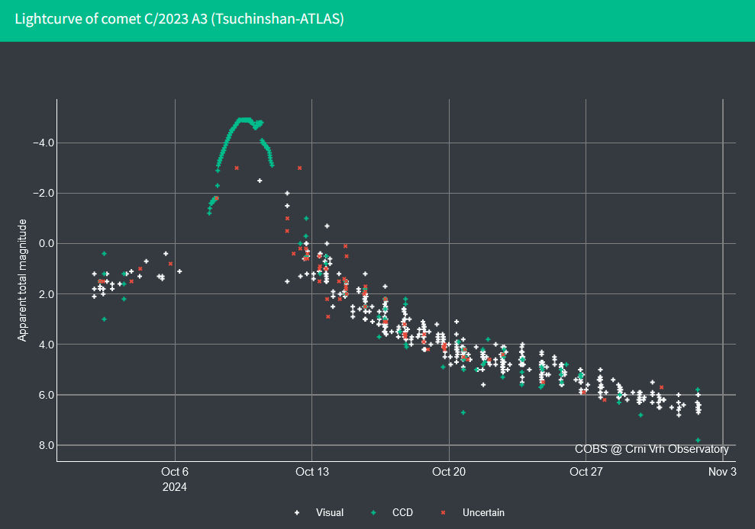Screen dimensions: 755x529
Task: Select the lowest green CCD point near magnitude 8.0
Action: 698,440
